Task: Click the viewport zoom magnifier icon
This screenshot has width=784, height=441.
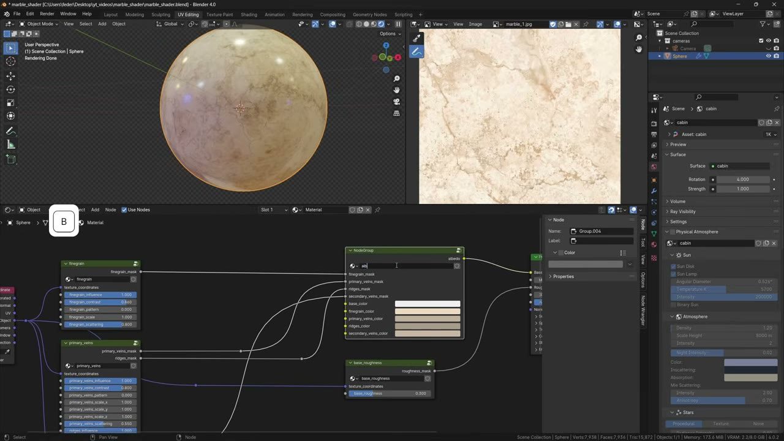Action: click(397, 79)
